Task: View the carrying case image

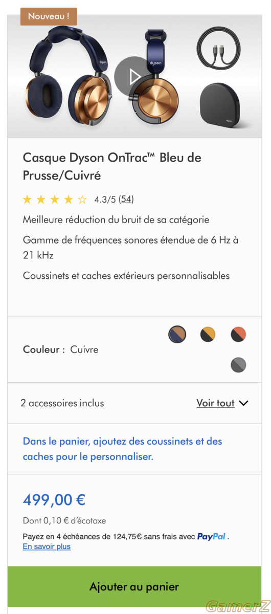Action: pos(224,106)
